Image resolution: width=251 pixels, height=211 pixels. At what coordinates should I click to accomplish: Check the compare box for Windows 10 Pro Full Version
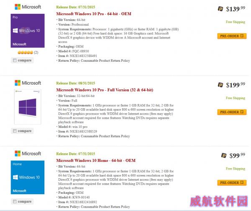[x=15, y=131]
